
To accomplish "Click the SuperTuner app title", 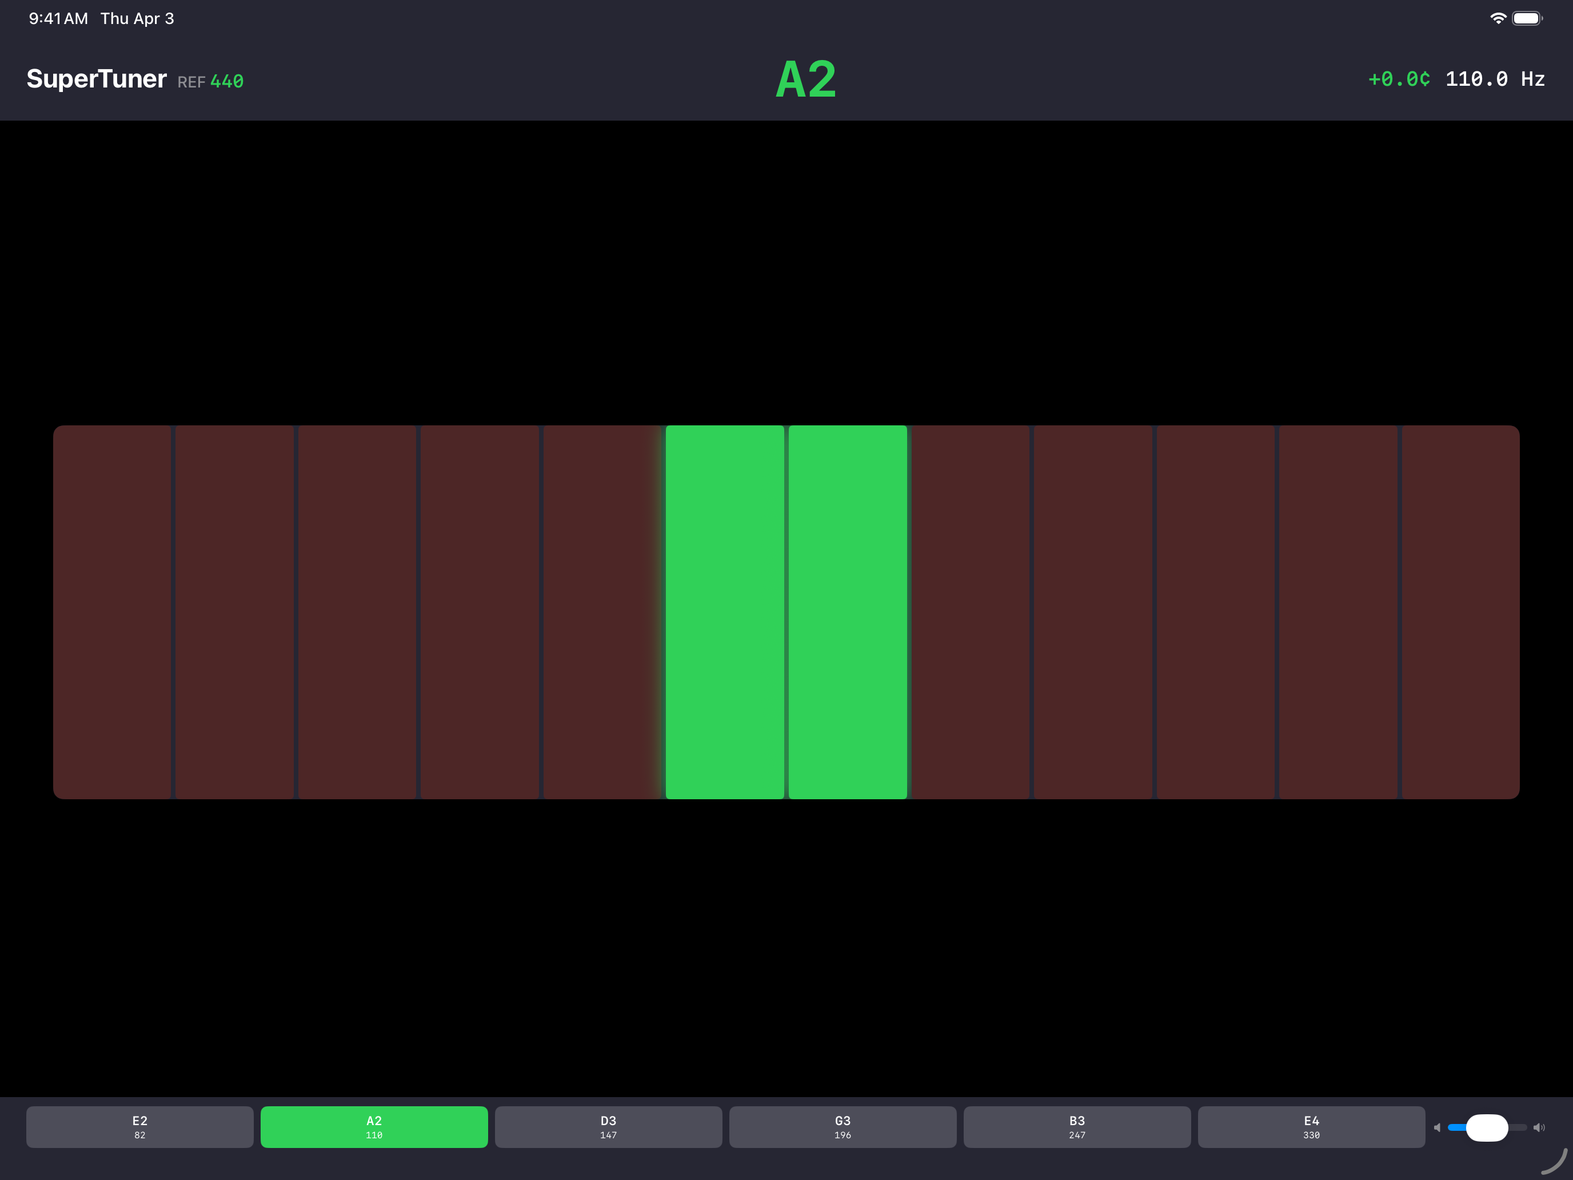I will coord(97,78).
